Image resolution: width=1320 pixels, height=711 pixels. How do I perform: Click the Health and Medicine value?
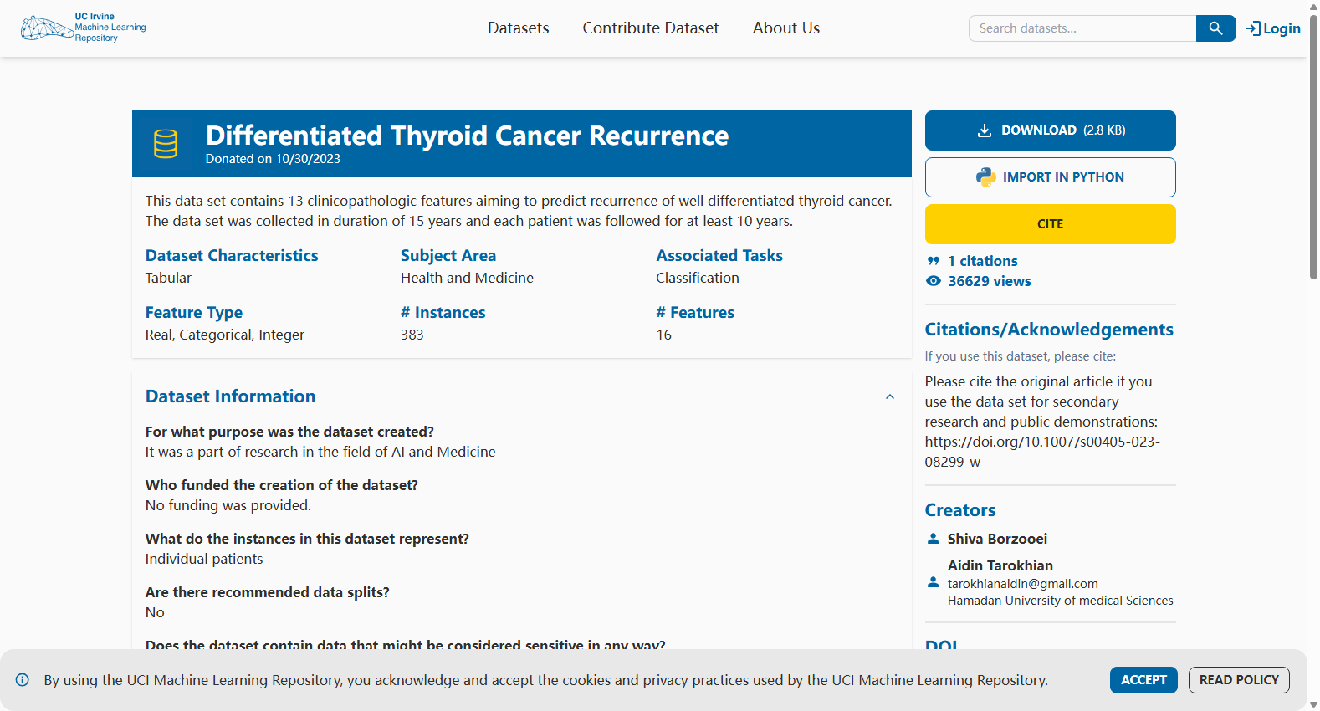tap(467, 278)
